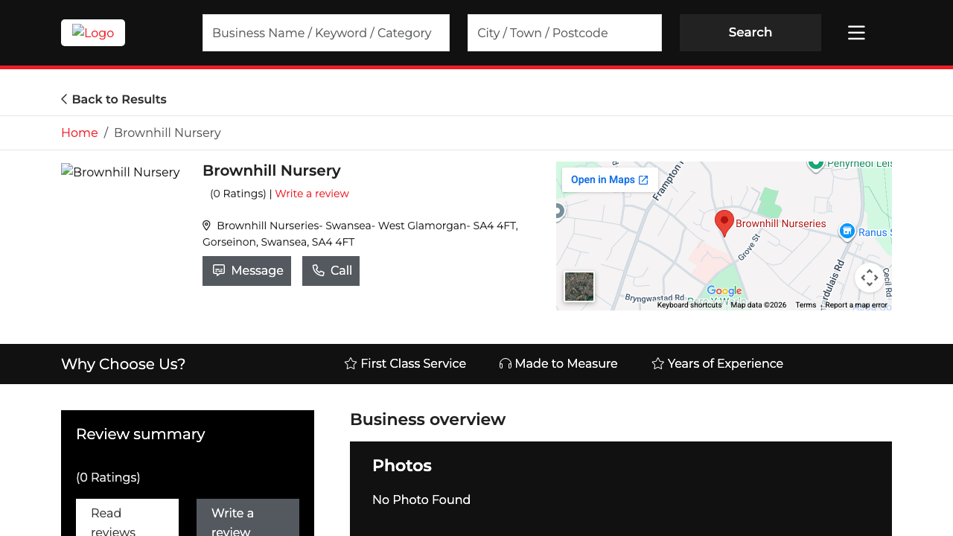Image resolution: width=953 pixels, height=536 pixels.
Task: Open the Write a review link
Action: 312,193
